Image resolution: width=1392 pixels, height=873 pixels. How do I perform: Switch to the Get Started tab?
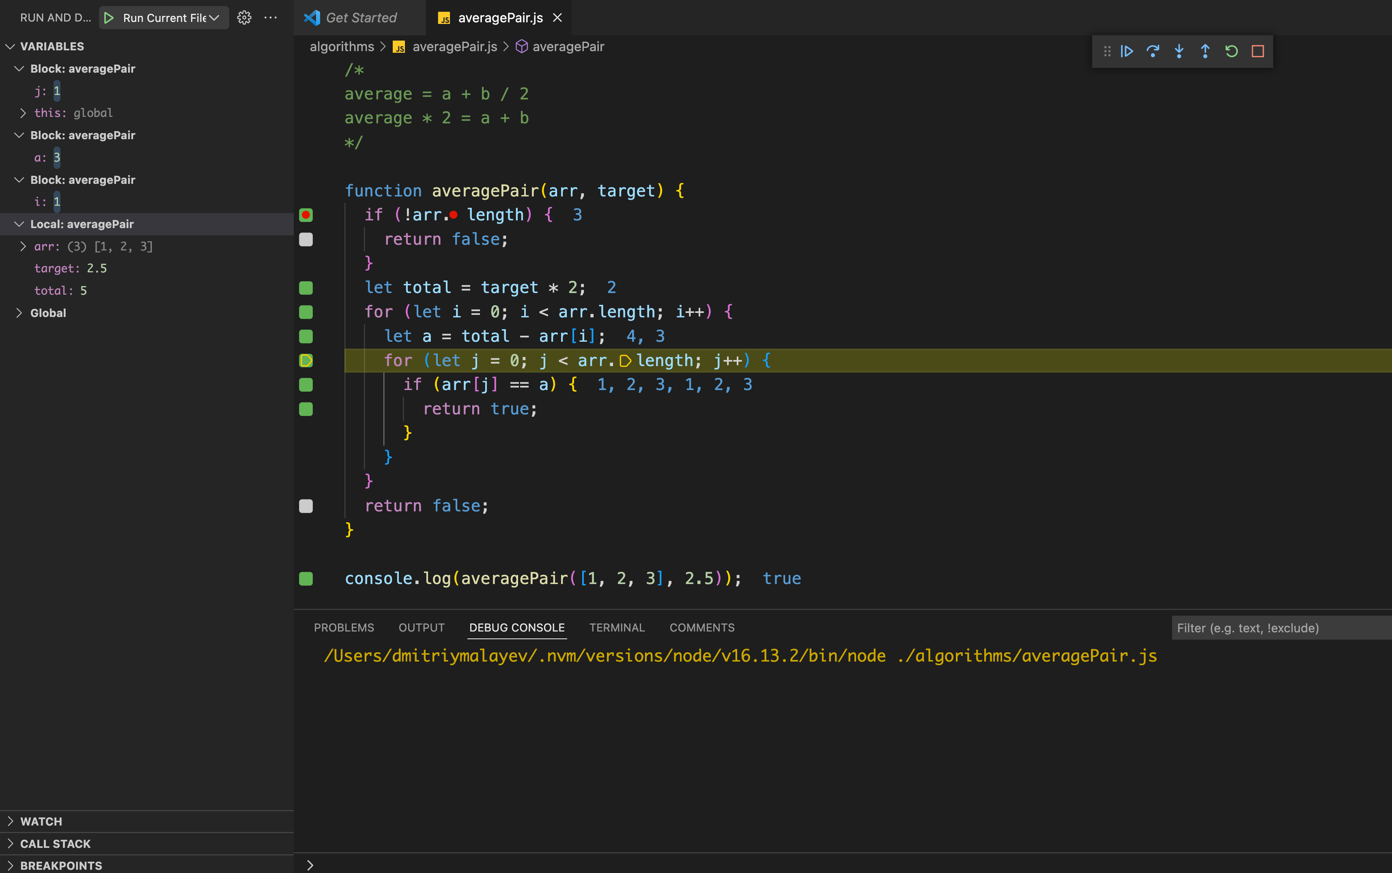click(359, 18)
